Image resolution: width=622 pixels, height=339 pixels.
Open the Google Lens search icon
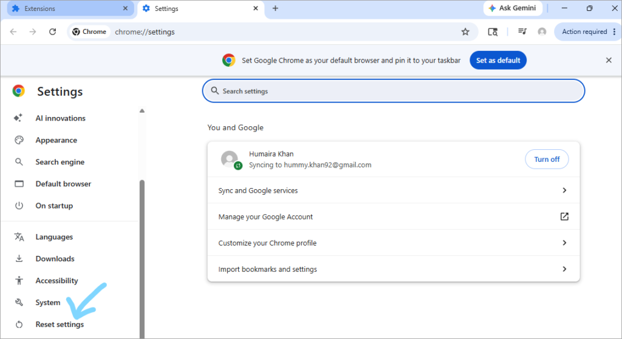[493, 32]
